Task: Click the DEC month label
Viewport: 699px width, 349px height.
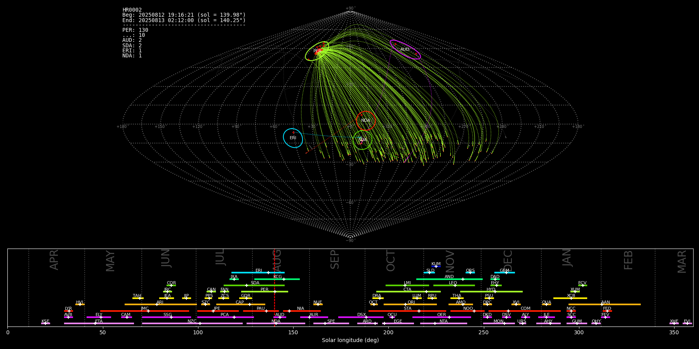Action: [508, 261]
